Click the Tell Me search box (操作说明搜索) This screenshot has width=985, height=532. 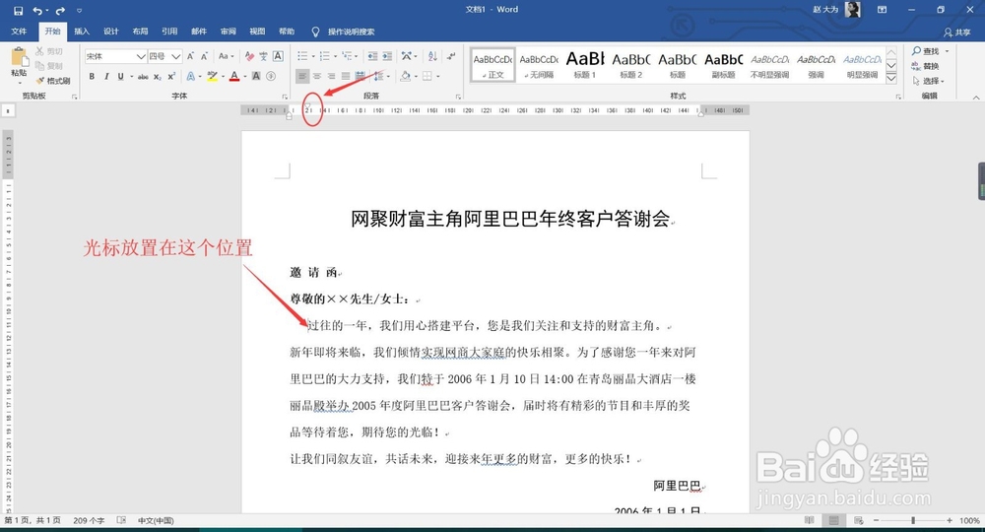pyautogui.click(x=351, y=32)
